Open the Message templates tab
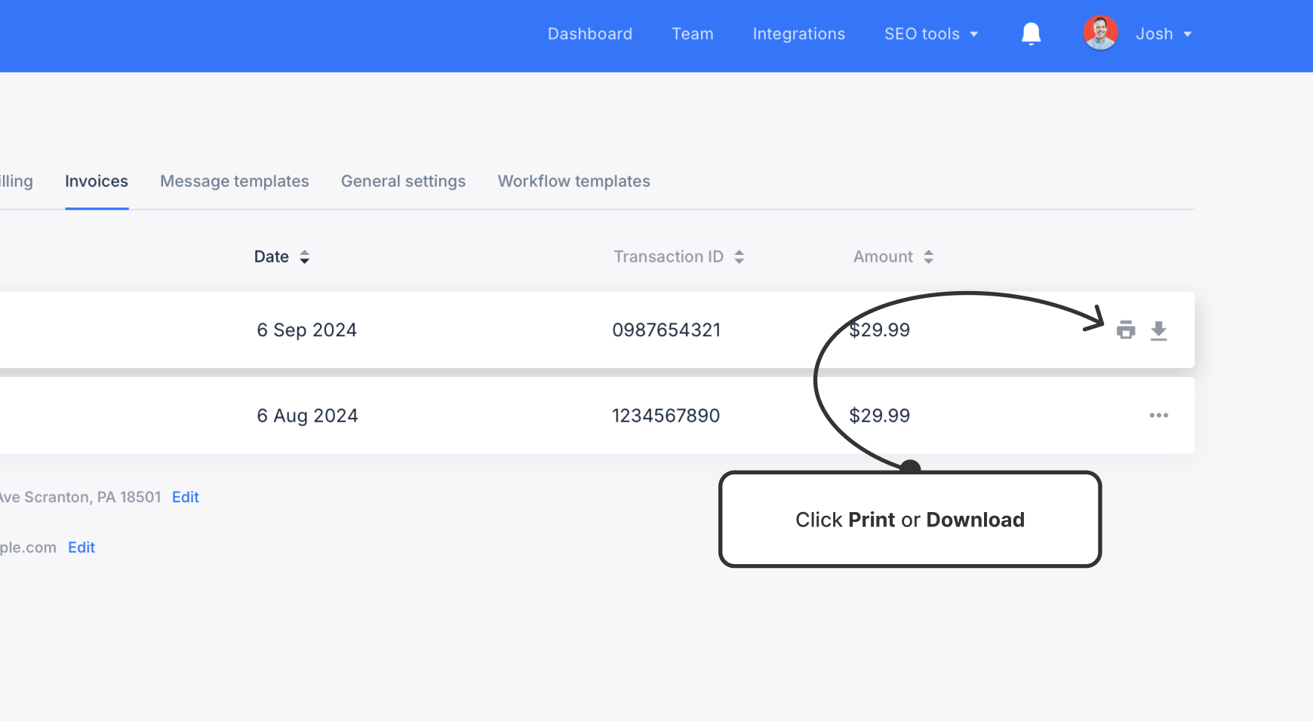 tap(234, 181)
